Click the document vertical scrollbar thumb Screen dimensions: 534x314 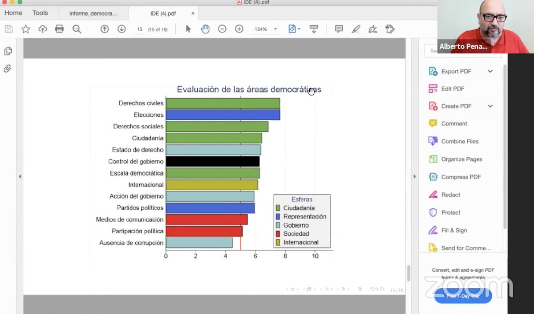tap(409, 273)
